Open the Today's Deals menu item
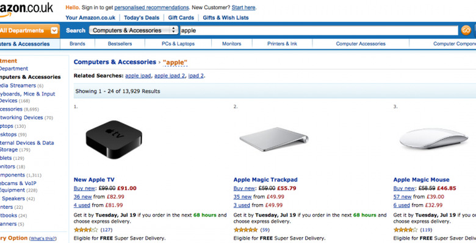476x243 pixels. point(142,18)
